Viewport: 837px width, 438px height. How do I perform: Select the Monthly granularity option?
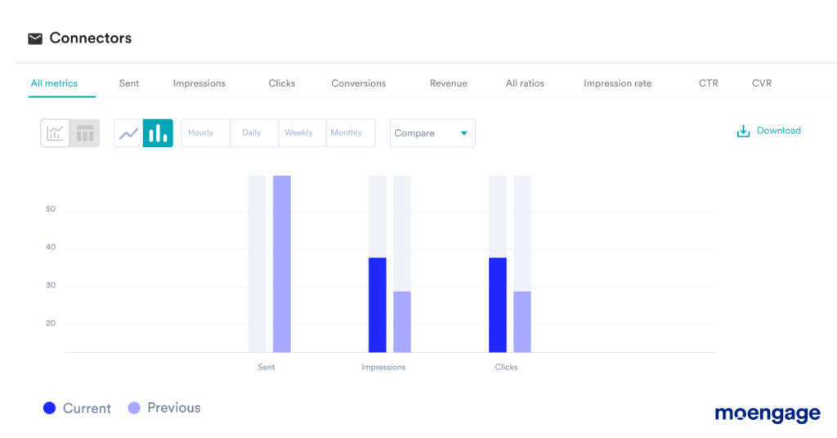coord(347,133)
